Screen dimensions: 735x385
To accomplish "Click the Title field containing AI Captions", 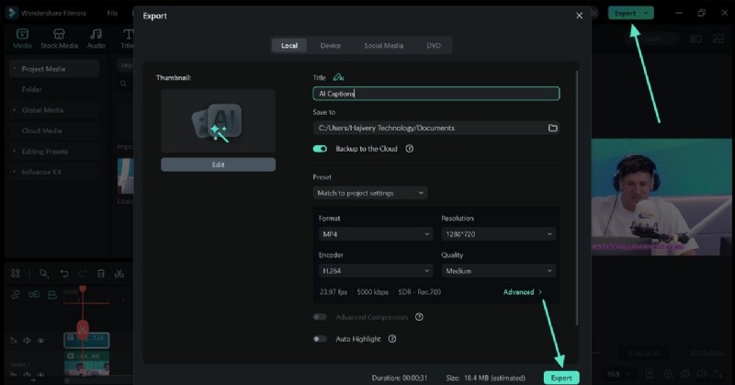I will (x=435, y=94).
